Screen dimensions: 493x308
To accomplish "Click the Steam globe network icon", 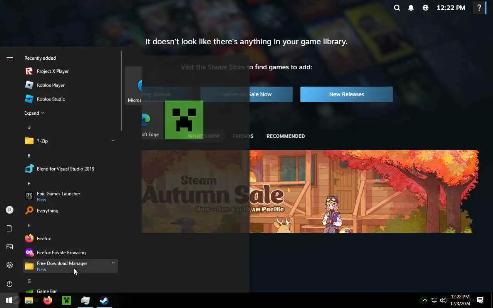I will tap(426, 8).
